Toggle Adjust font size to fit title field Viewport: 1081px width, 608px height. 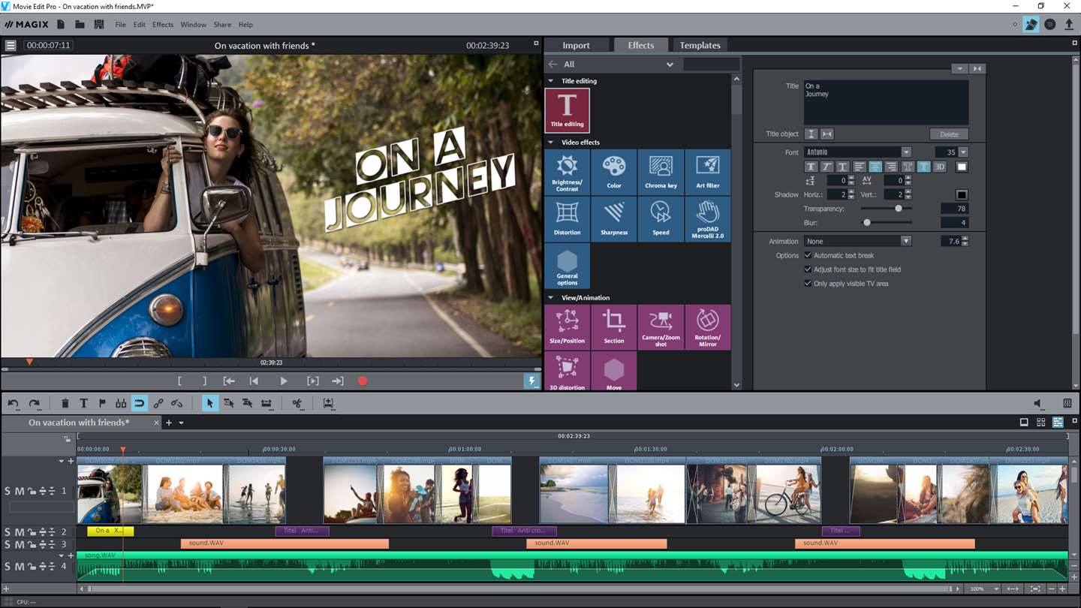(x=808, y=269)
